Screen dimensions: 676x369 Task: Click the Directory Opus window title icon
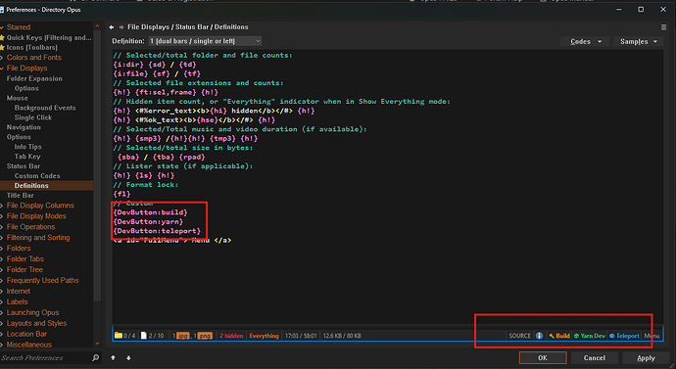point(2,10)
